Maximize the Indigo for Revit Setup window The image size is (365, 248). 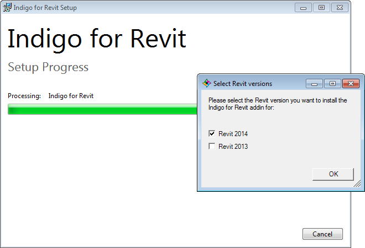point(321,8)
